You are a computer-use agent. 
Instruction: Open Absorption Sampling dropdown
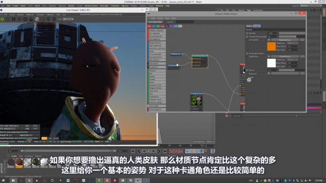pyautogui.click(x=293, y=43)
